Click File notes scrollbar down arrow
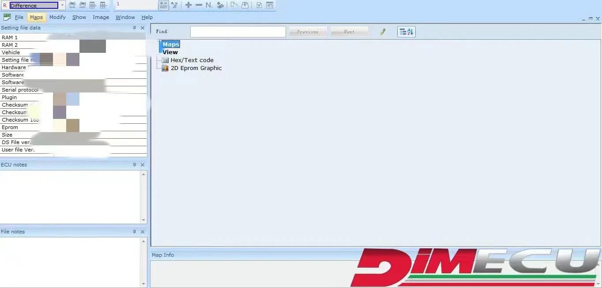The width and height of the screenshot is (602, 288). click(144, 284)
